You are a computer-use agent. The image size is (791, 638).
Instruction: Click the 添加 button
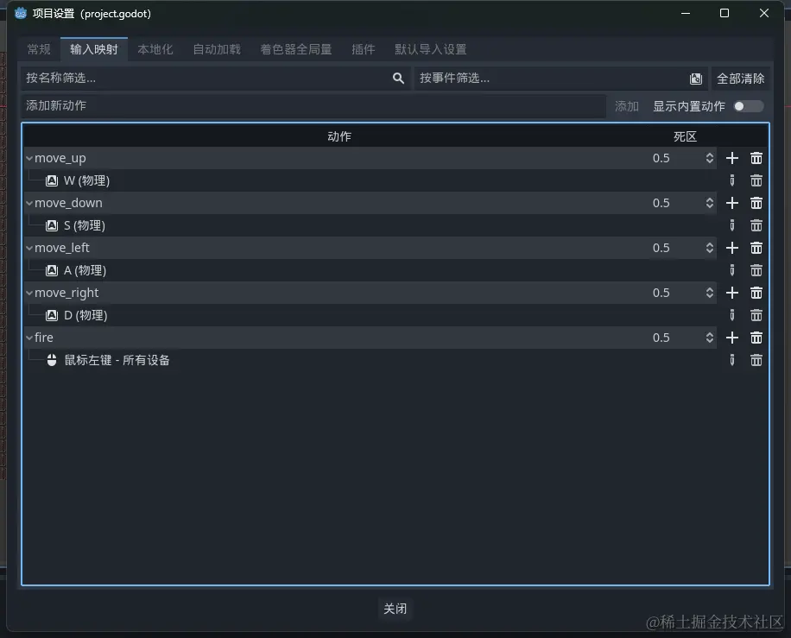(x=627, y=106)
